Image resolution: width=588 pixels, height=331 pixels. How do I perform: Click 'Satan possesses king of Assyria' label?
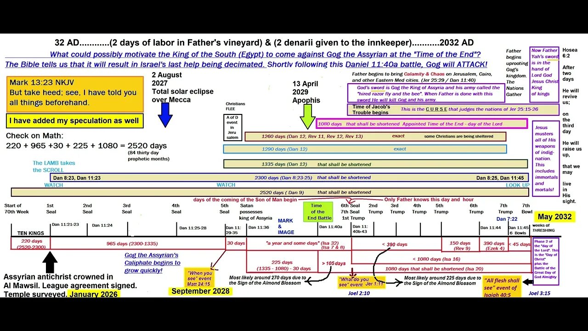coord(256,212)
